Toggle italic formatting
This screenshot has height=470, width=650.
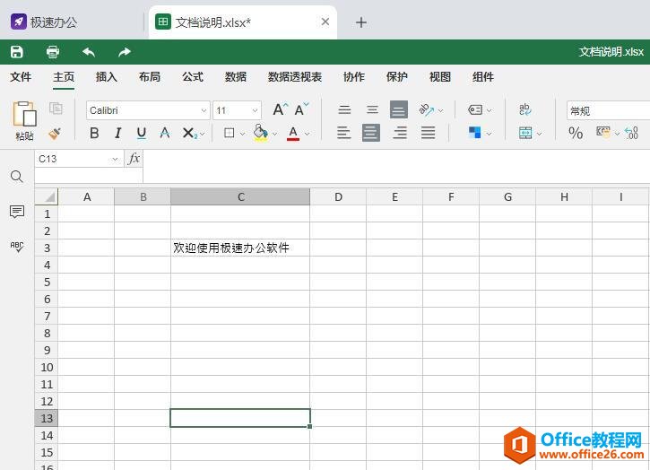pyautogui.click(x=117, y=133)
